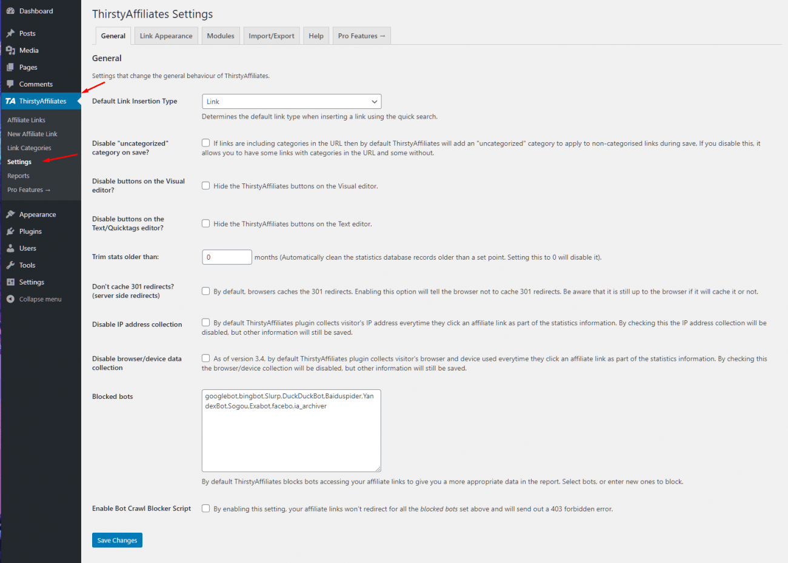Screen dimensions: 788x563
Task: Tick Hide buttons on the Text editor
Action: pos(206,223)
